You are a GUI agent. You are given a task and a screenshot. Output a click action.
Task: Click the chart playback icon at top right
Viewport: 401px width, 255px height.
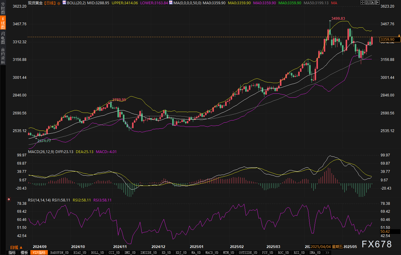tap(373, 2)
